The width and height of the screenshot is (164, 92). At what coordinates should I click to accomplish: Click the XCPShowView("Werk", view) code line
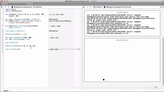(16, 34)
